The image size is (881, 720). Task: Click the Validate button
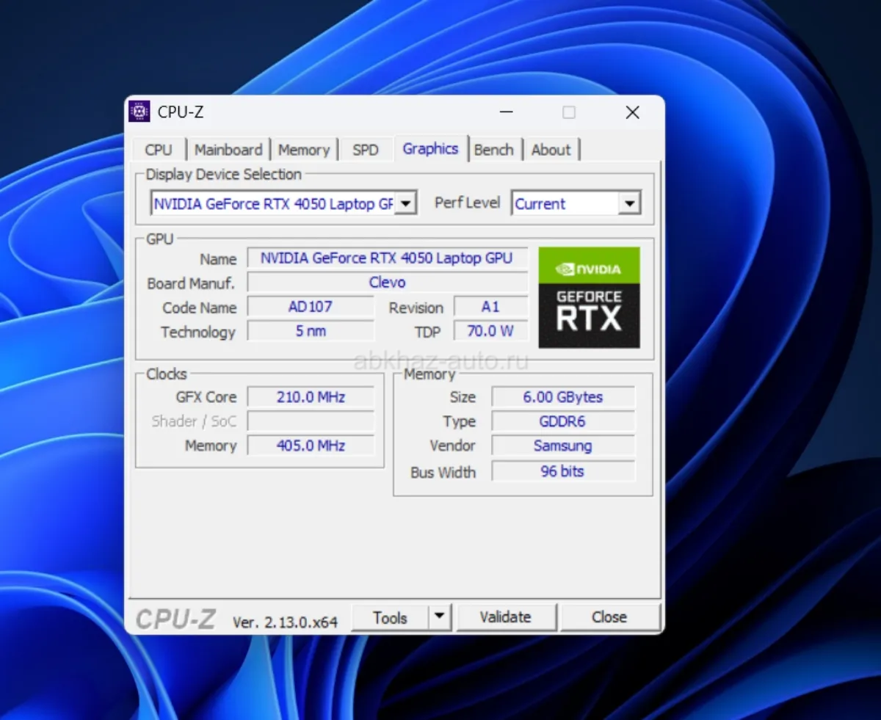pyautogui.click(x=505, y=617)
